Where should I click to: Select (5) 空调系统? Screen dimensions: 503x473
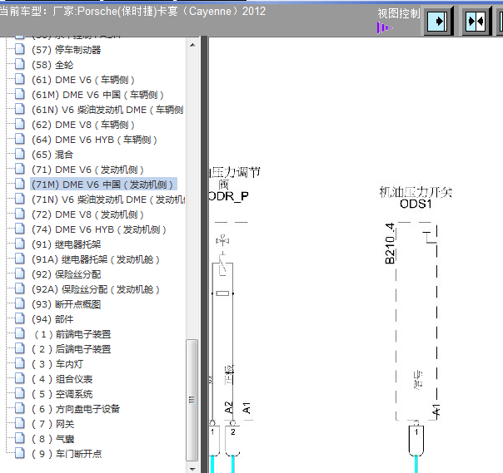pyautogui.click(x=62, y=394)
